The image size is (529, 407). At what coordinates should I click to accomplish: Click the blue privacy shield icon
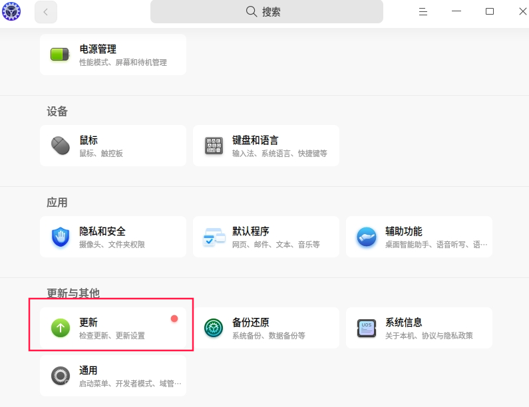tap(61, 237)
